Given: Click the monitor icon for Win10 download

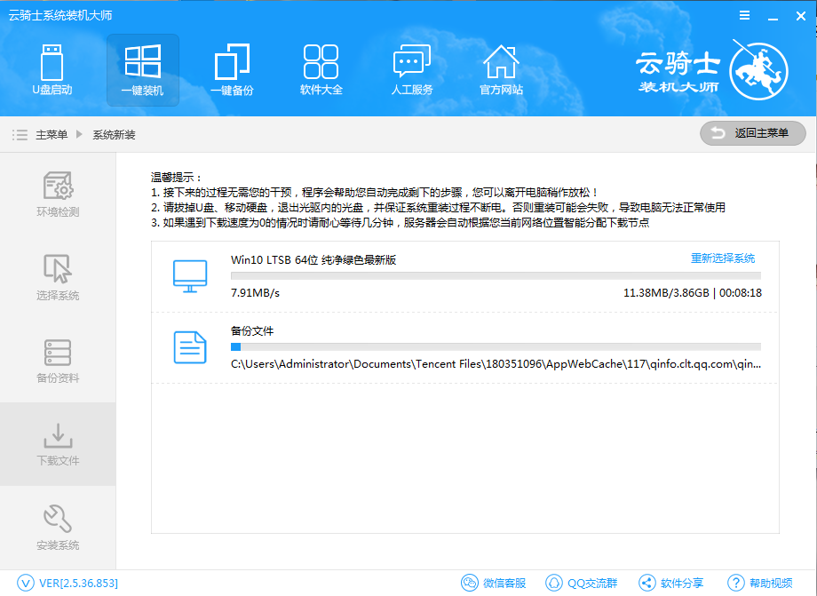Looking at the screenshot, I should click(190, 276).
